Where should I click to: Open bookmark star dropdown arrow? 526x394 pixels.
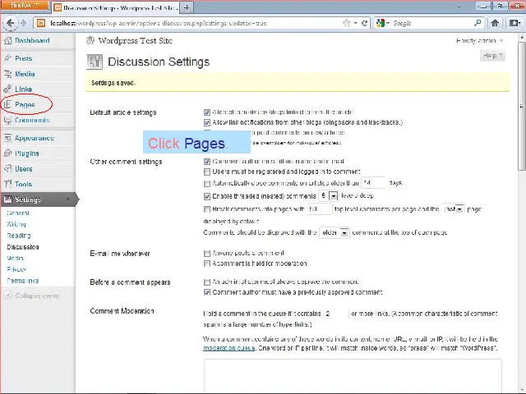tap(355, 23)
